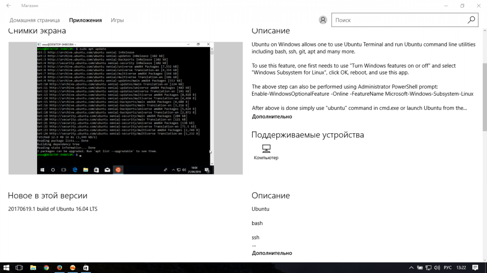The height and width of the screenshot is (273, 487).
Task: Check the battery power tray icon
Action: pos(420,268)
